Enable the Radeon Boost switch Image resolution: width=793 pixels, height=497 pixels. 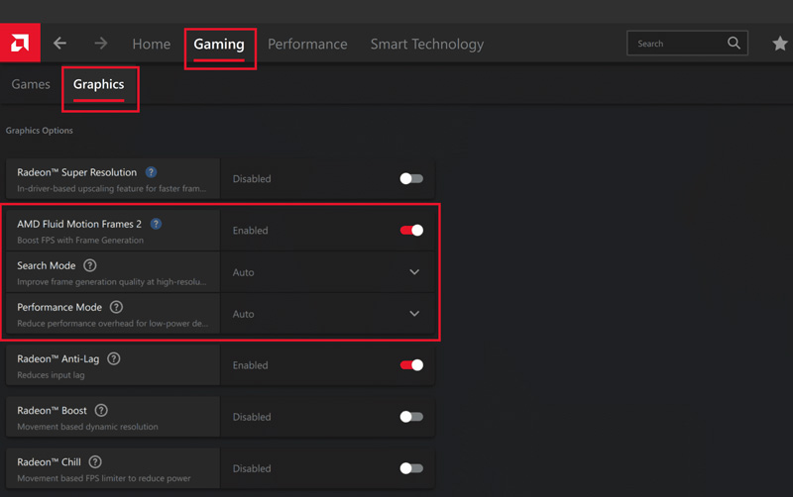point(411,417)
